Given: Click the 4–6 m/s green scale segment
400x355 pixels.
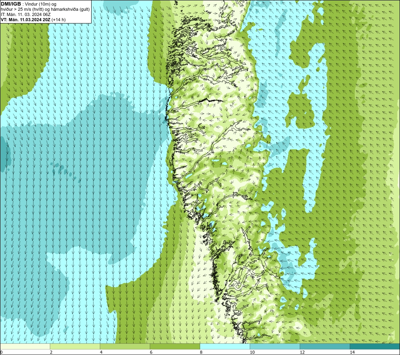Looking at the screenshot, I should pos(125,346).
